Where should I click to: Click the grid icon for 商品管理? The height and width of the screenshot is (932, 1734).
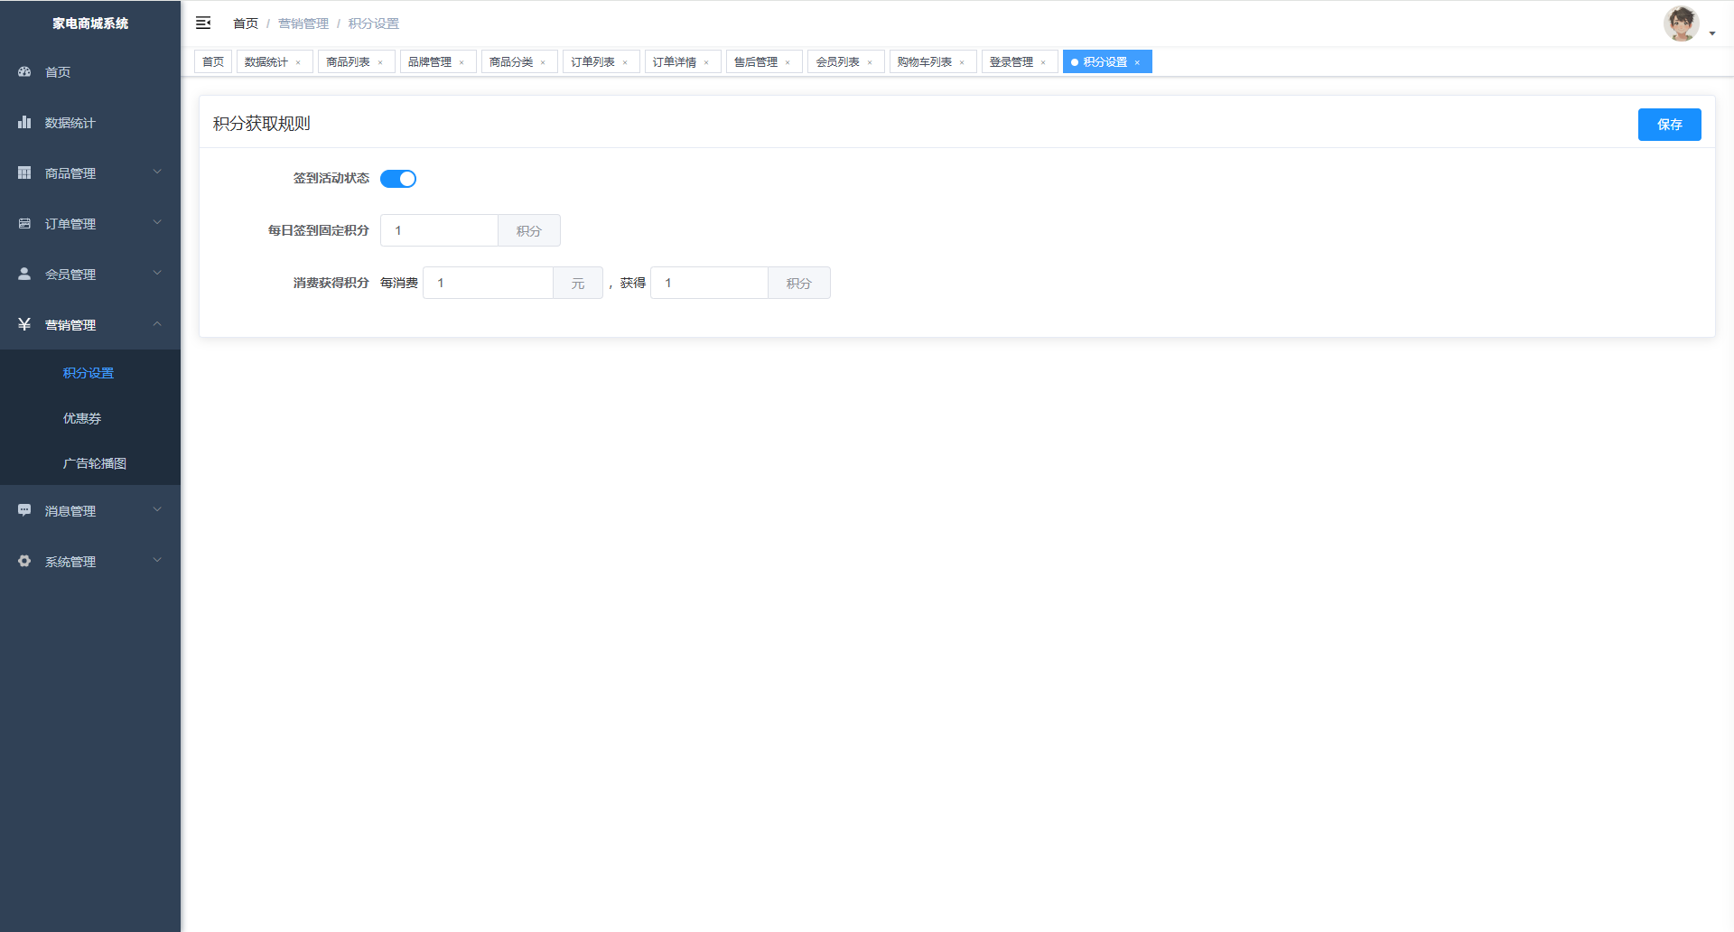click(24, 172)
